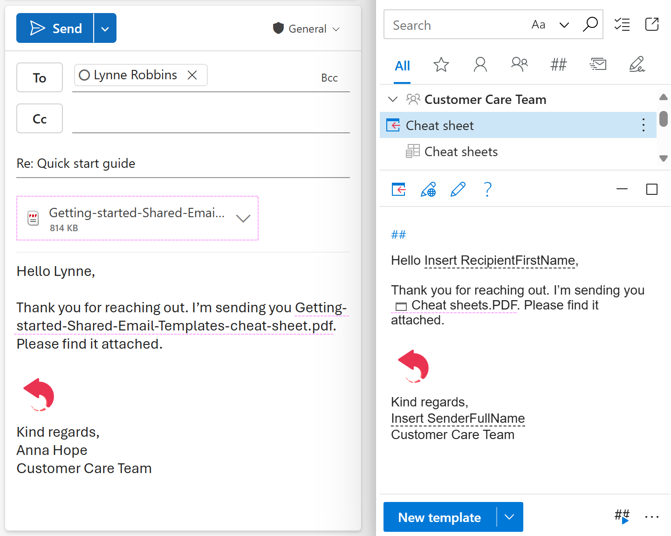This screenshot has width=671, height=536.
Task: Open the Send split-button dropdown
Action: [x=105, y=28]
